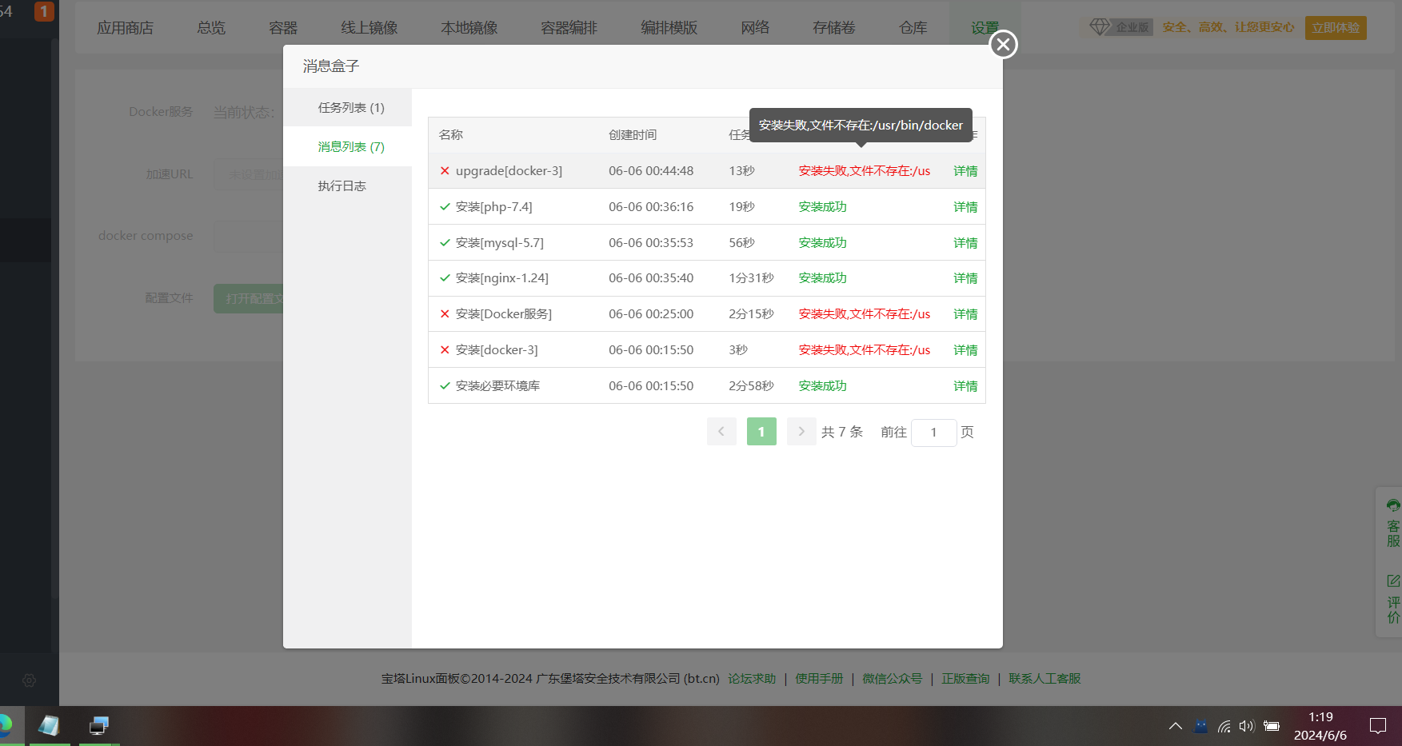This screenshot has height=746, width=1402.
Task: Click the battery tray icon
Action: pos(1272,726)
